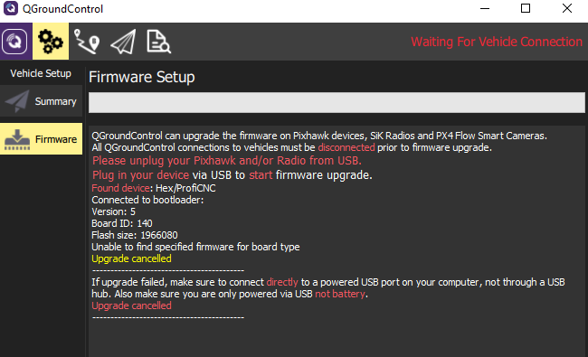Image resolution: width=588 pixels, height=357 pixels.
Task: Click the Found device Hex/ProfiCNC line
Action: click(154, 188)
